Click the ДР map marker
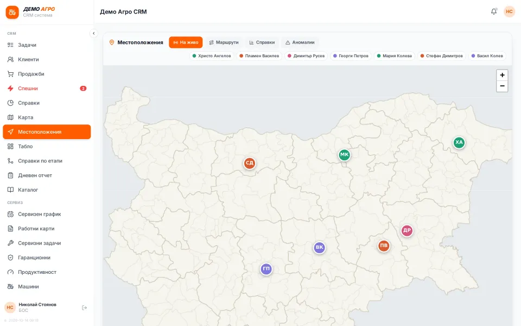Viewport: 521px width, 326px height. click(406, 230)
